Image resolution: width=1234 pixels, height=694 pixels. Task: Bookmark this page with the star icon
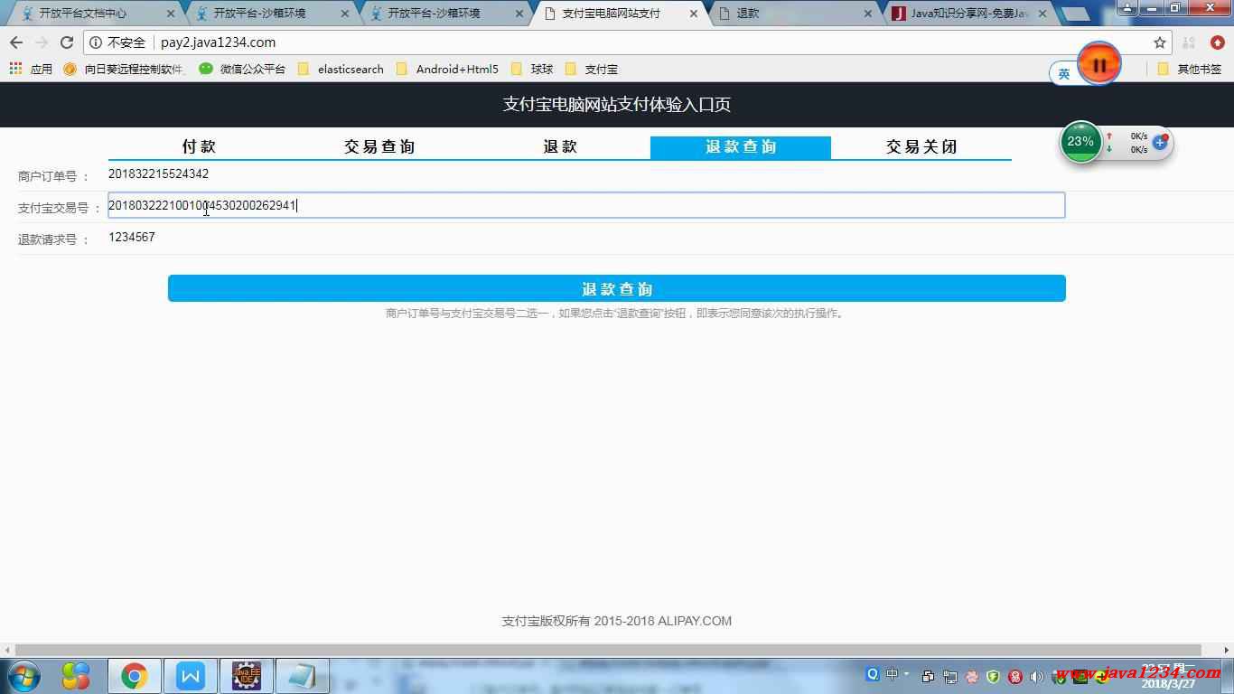pyautogui.click(x=1160, y=42)
